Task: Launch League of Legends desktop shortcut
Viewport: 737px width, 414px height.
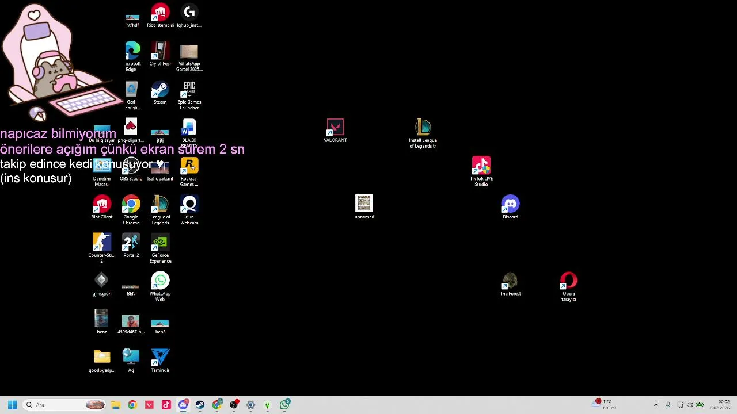Action: pos(160,210)
